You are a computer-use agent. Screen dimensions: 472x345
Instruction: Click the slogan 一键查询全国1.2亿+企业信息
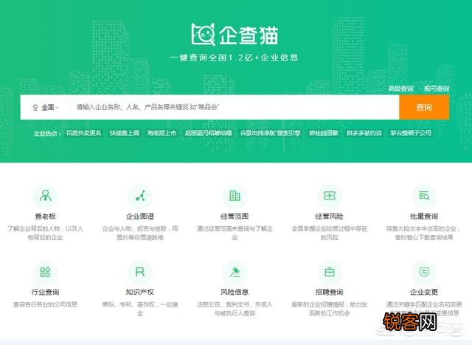pyautogui.click(x=234, y=58)
